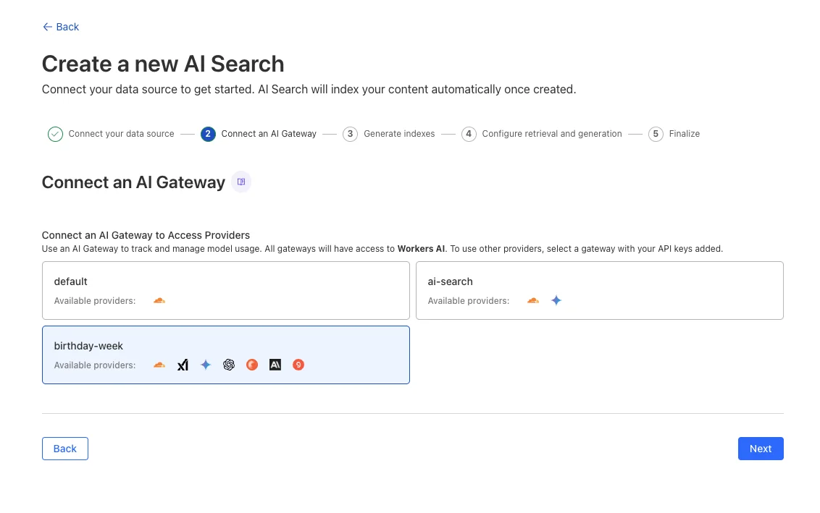Click the Gemini sparkle icon in ai-search card

pos(556,300)
